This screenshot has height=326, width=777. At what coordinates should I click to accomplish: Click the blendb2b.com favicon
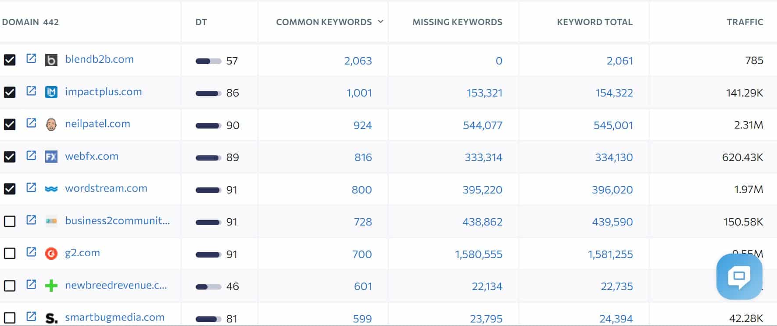(51, 60)
